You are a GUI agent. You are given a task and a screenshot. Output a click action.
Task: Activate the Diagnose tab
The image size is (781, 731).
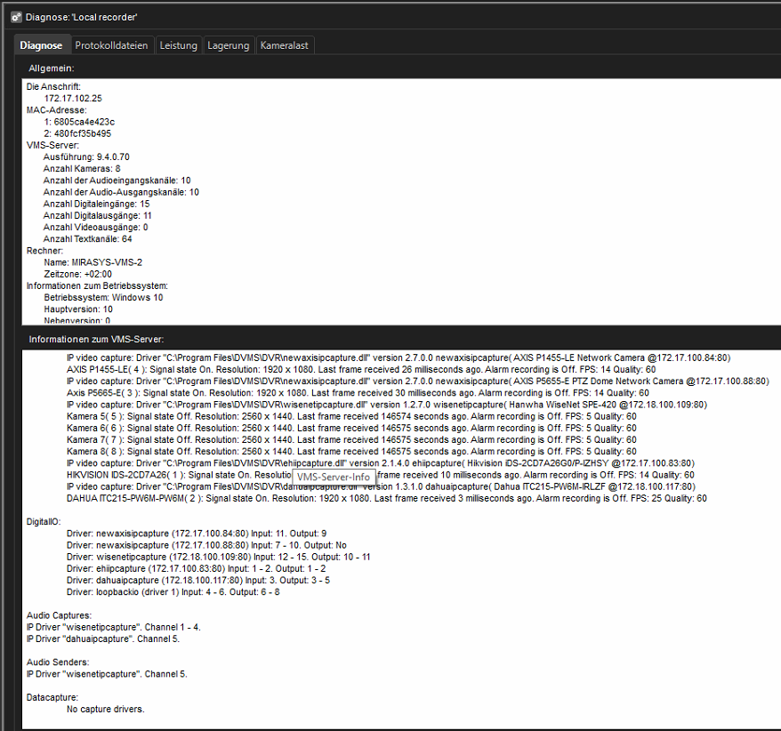tap(42, 45)
